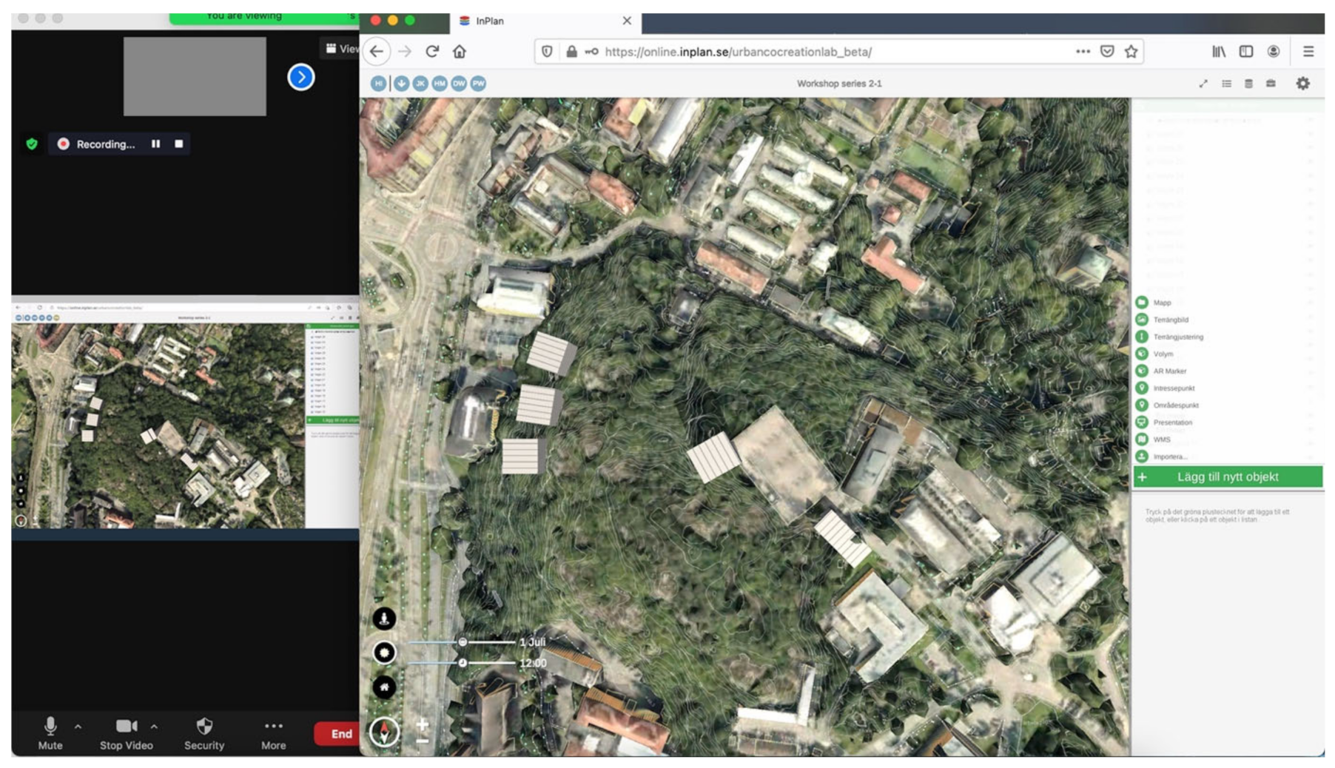Select Volym from the object type list

coord(1163,354)
